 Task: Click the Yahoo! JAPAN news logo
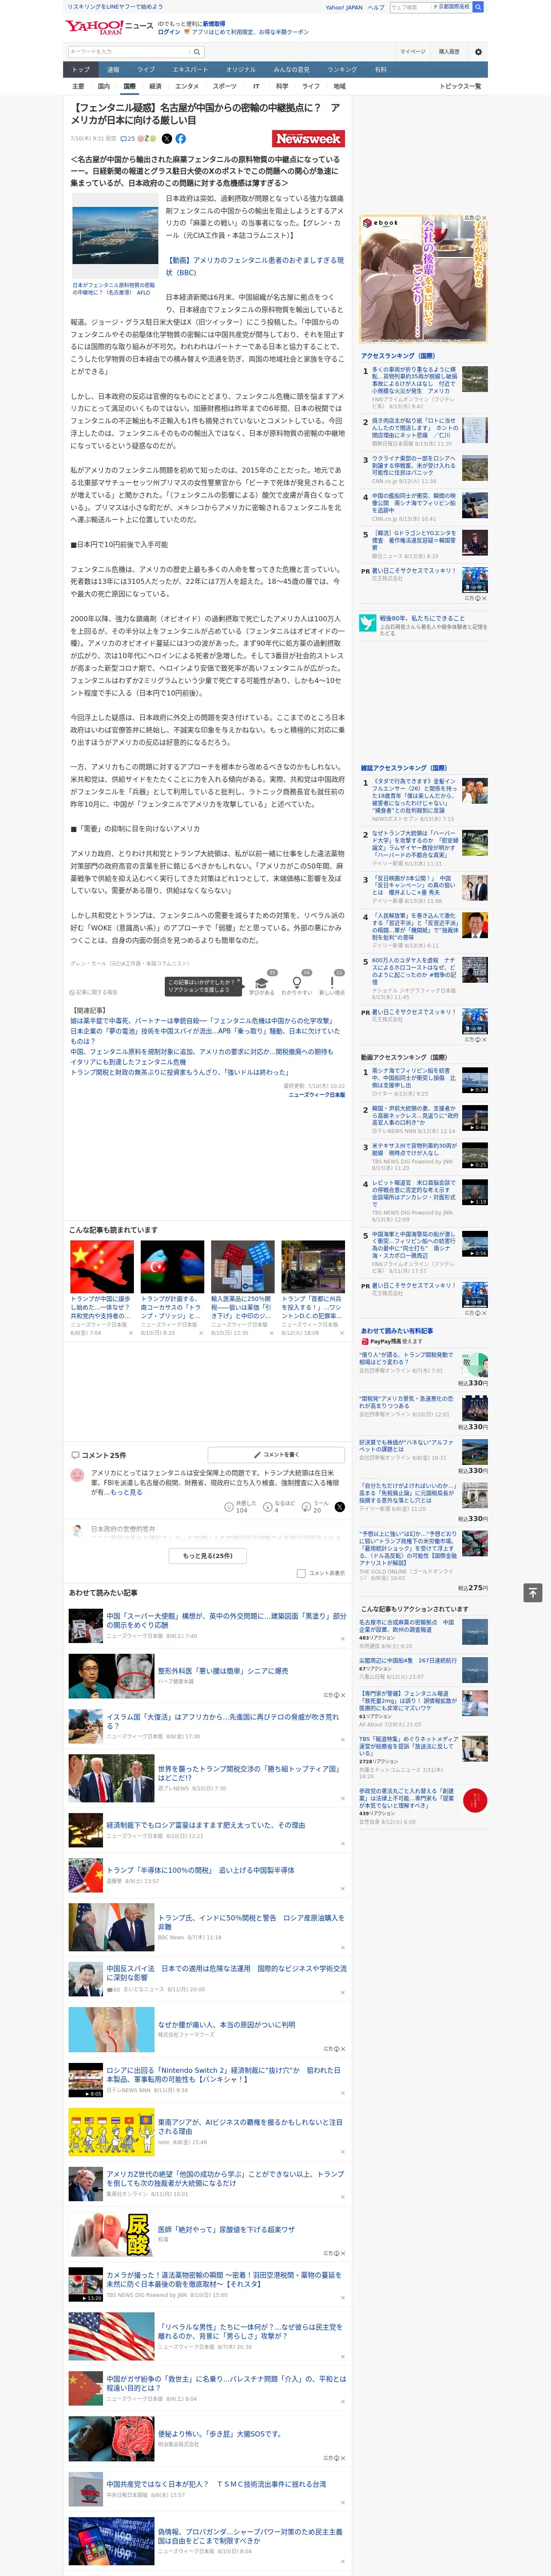pyautogui.click(x=109, y=28)
